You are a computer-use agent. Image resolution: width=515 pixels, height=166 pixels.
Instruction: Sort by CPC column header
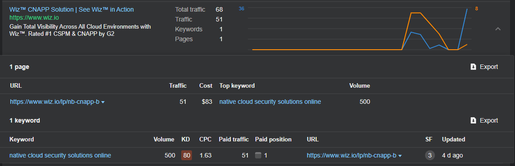pyautogui.click(x=205, y=139)
